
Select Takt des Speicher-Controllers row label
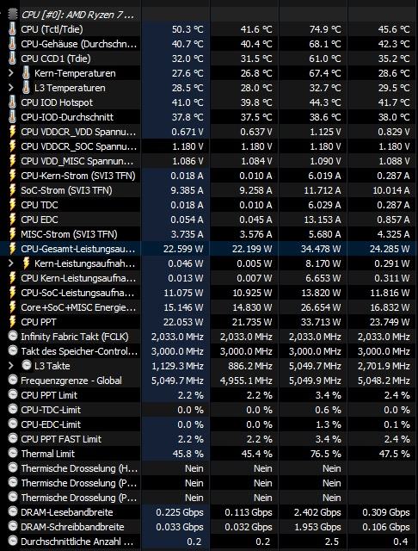tap(79, 351)
